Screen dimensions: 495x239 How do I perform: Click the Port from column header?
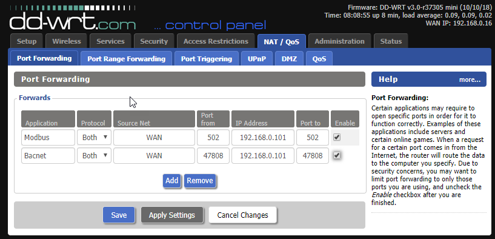coord(213,119)
